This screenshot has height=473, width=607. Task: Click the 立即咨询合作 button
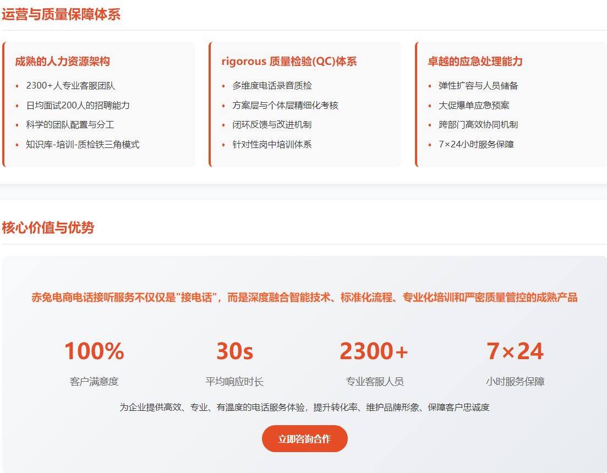point(304,439)
